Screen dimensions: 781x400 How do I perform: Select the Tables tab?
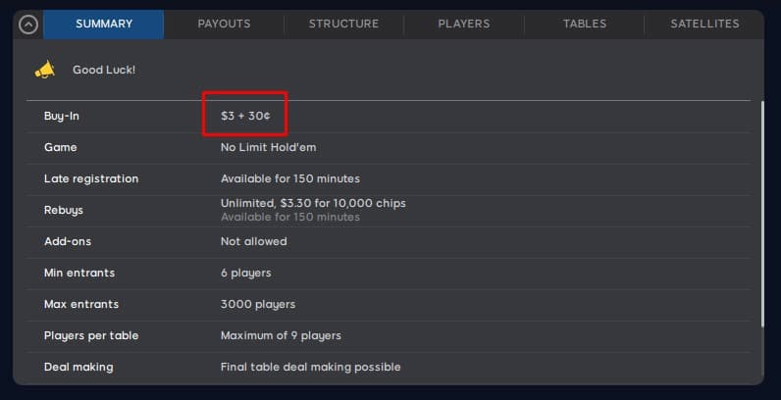pyautogui.click(x=585, y=25)
